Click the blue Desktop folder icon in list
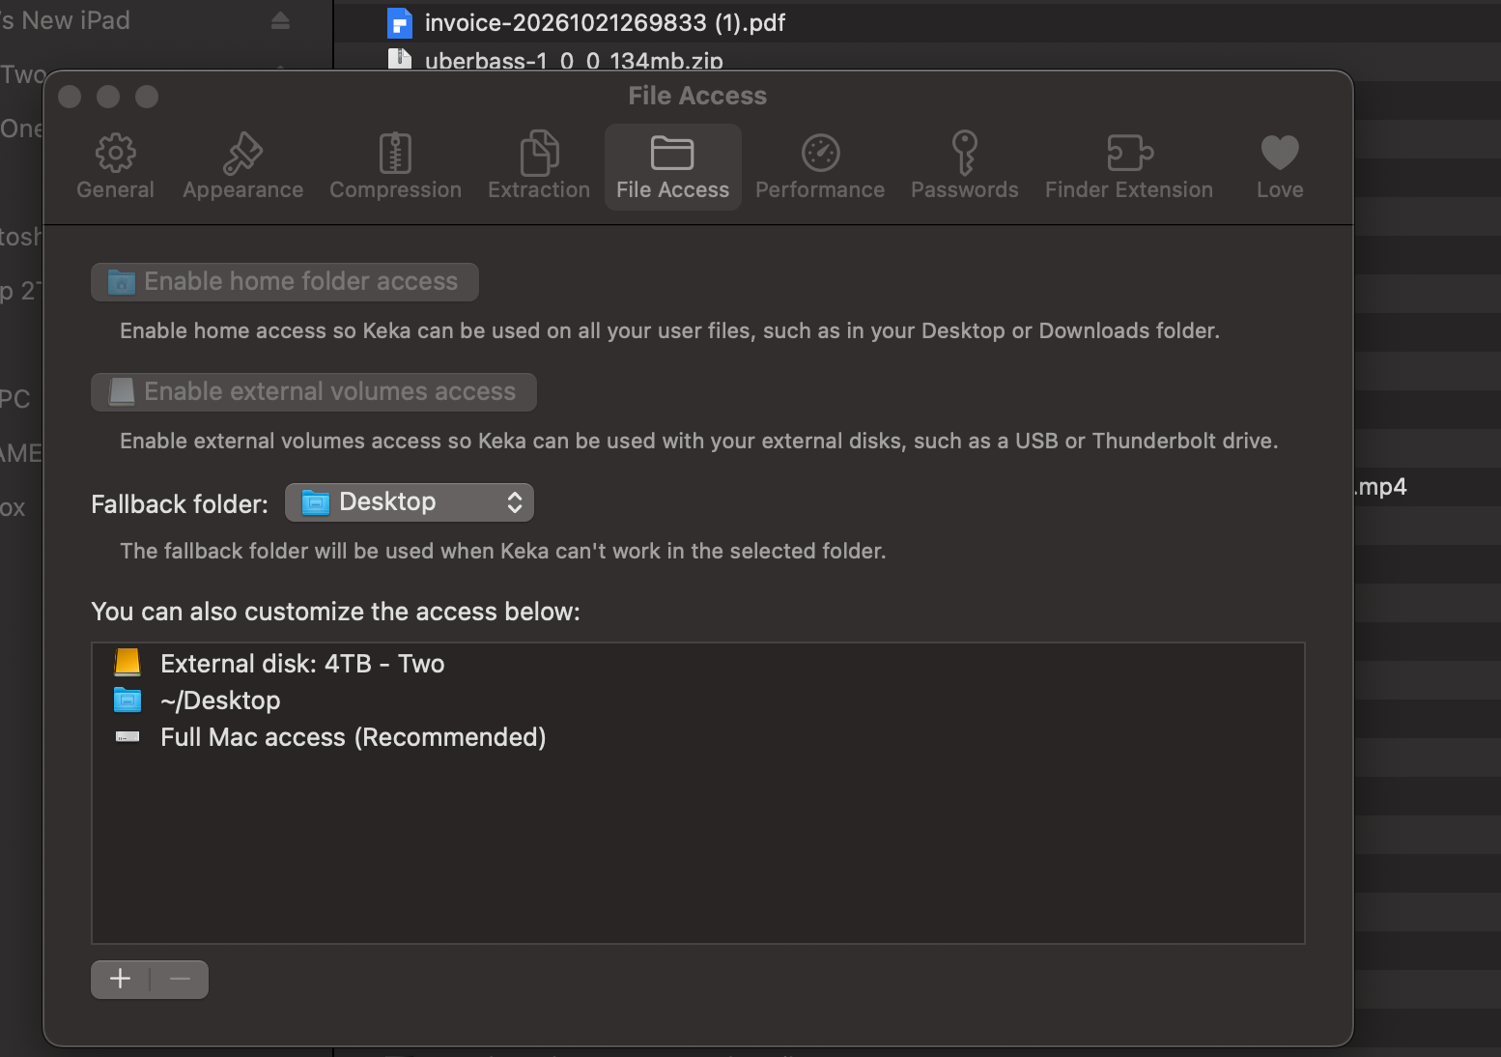This screenshot has width=1501, height=1057. (127, 700)
